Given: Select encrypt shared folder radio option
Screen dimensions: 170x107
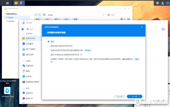Looking at the screenshot, I should tap(48, 46).
